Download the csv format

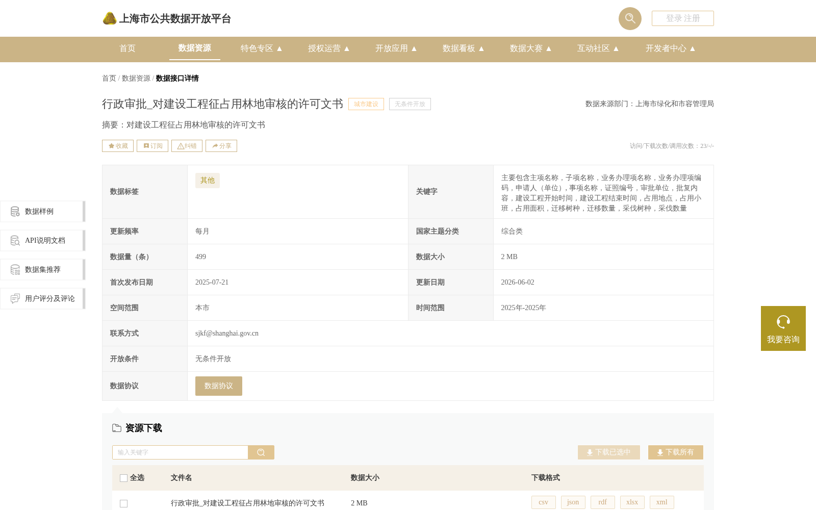(544, 502)
